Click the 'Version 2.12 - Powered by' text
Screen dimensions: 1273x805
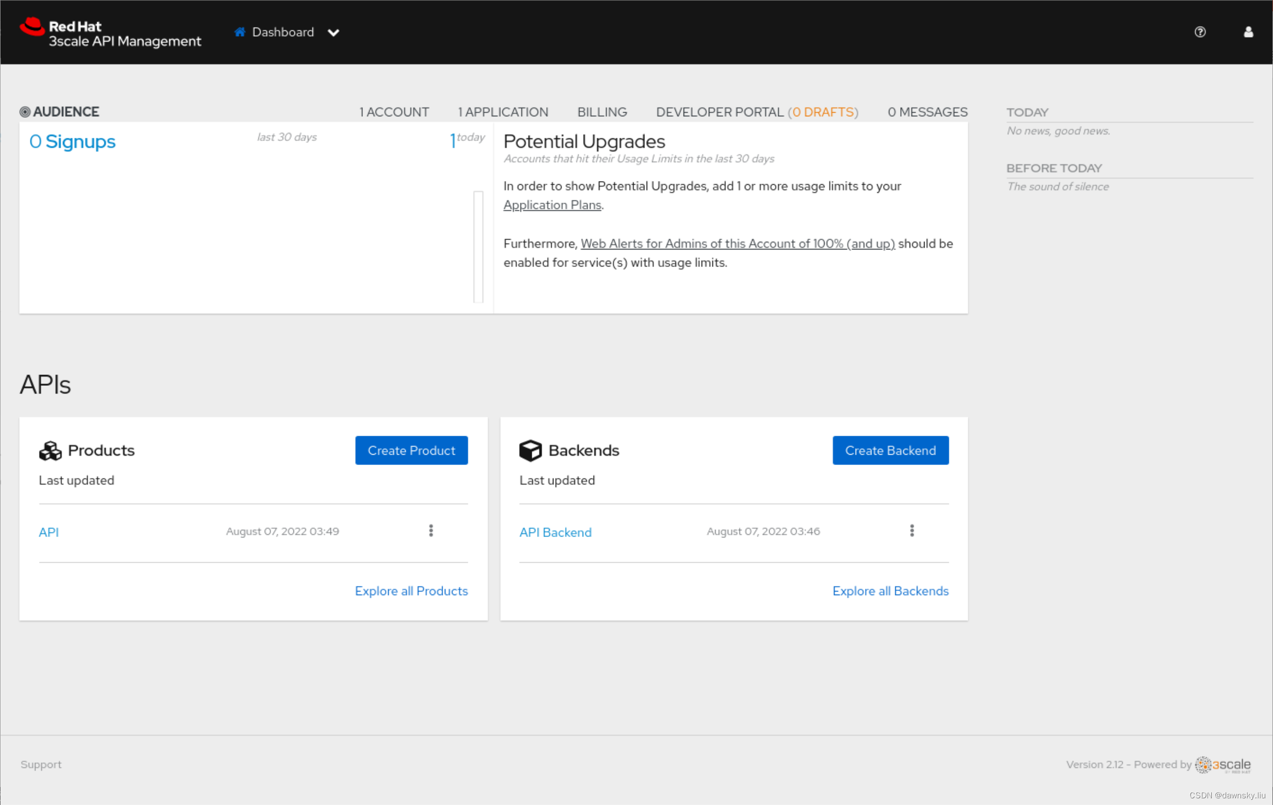pos(1129,764)
